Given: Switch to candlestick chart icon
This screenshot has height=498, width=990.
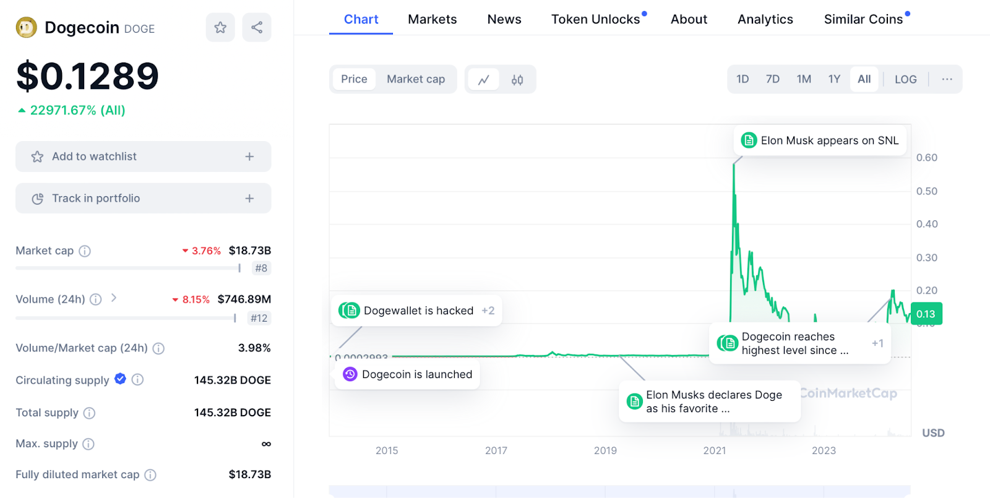Looking at the screenshot, I should click(517, 79).
